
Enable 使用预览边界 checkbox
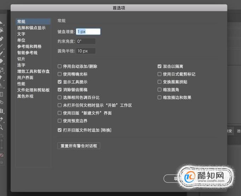(59, 121)
